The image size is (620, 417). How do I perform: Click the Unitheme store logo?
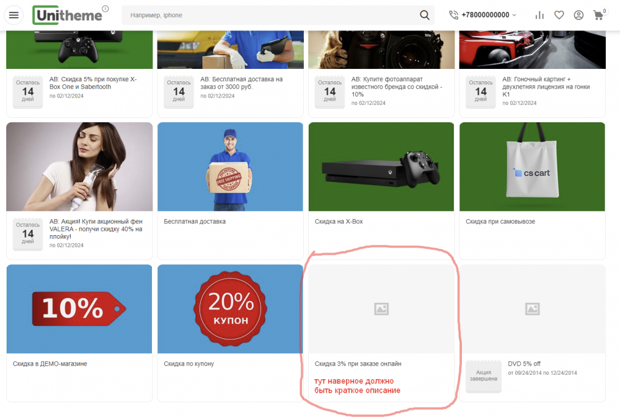[x=69, y=14]
